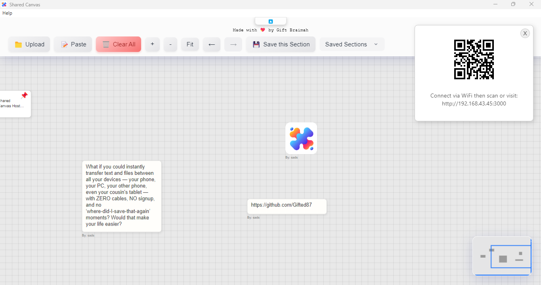
Task: Zoom in with the plus button
Action: (152, 44)
